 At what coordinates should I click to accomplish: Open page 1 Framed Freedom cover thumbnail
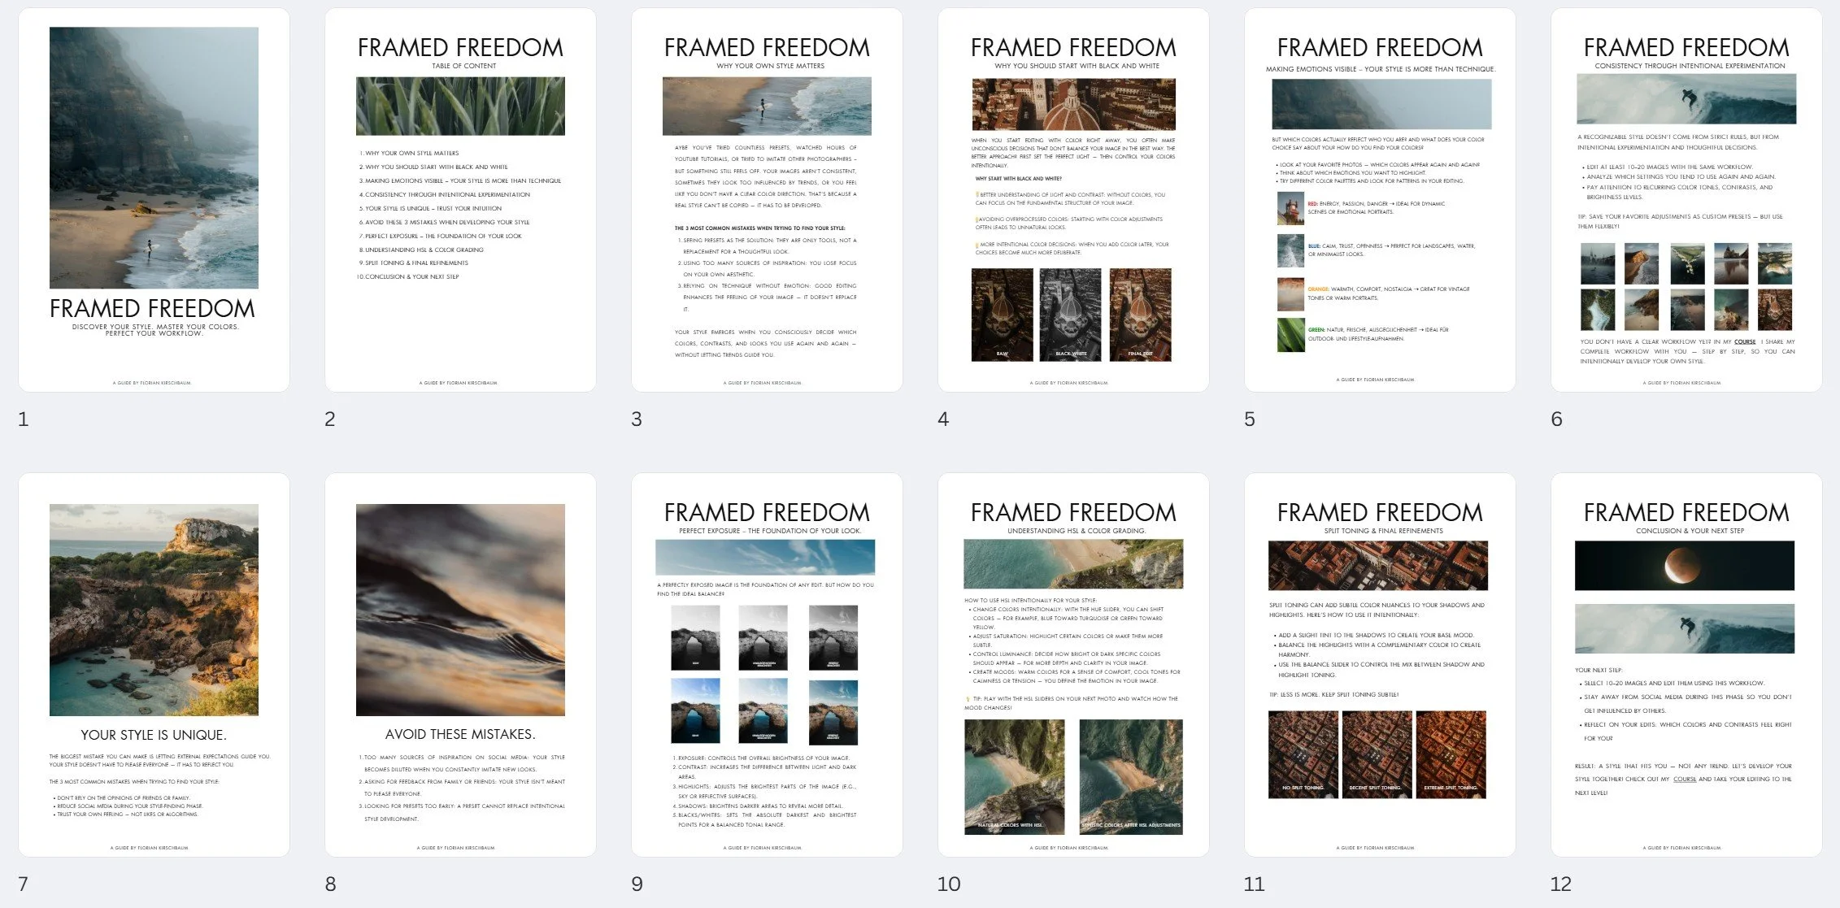[x=154, y=200]
